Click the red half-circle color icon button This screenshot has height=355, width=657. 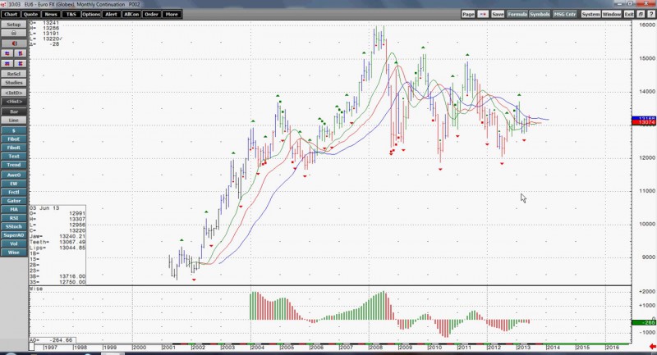pos(14,43)
